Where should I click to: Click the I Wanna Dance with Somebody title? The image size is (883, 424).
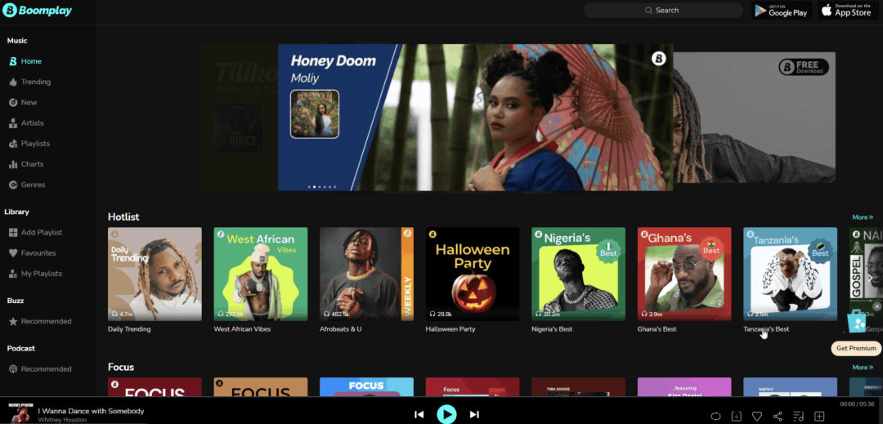tap(92, 411)
